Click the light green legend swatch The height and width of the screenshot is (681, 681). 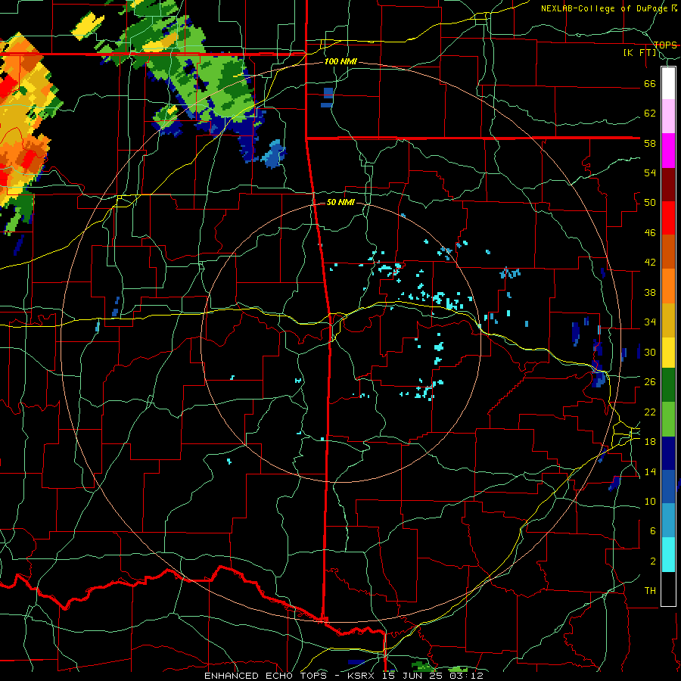tap(668, 419)
